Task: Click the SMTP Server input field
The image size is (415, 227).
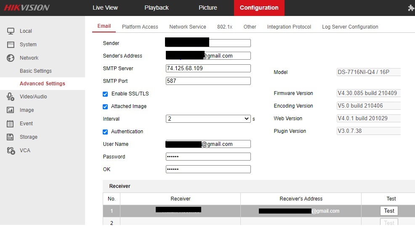Action: click(x=208, y=68)
